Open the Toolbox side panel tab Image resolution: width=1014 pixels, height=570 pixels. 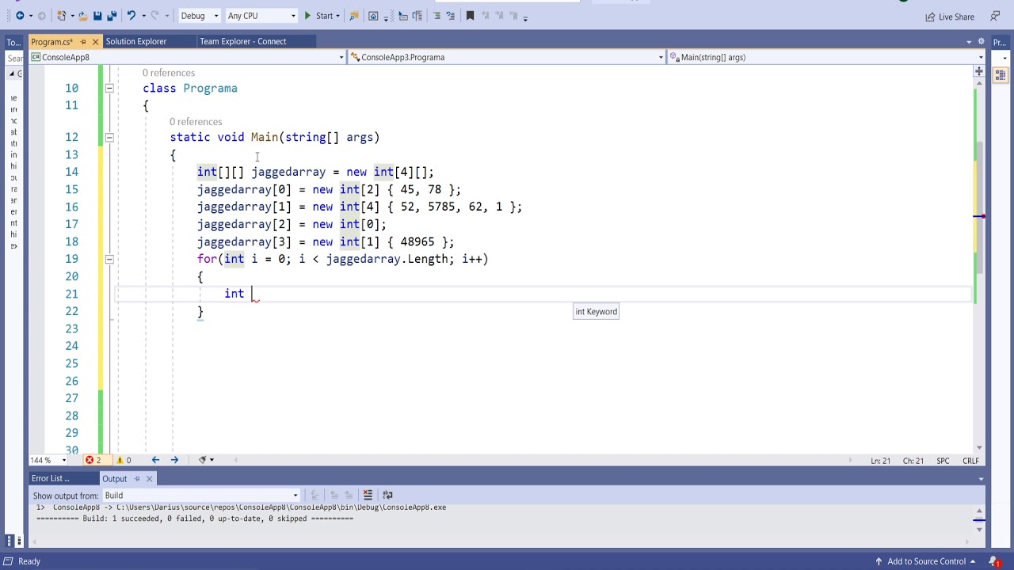pyautogui.click(x=13, y=42)
